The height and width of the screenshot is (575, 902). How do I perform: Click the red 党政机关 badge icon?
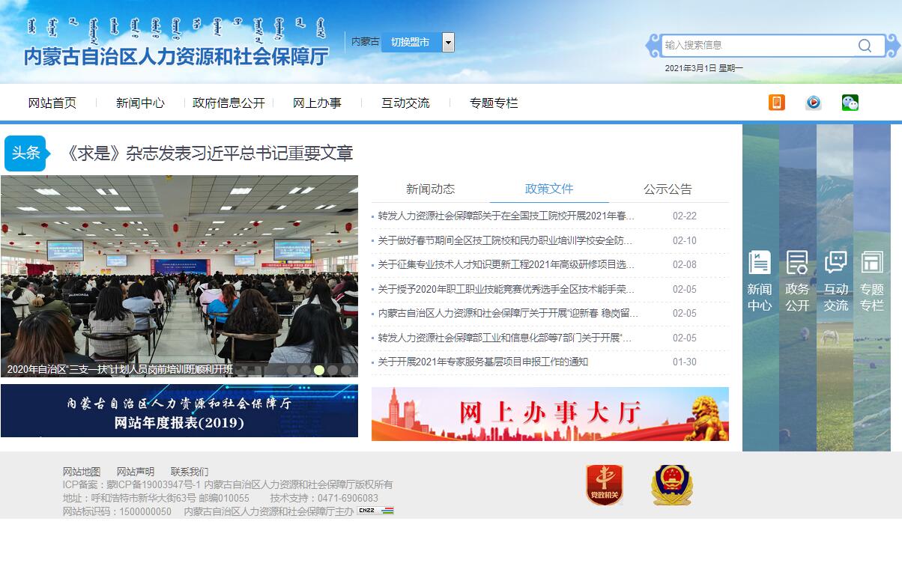[x=605, y=484]
